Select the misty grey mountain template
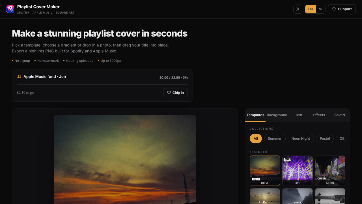This screenshot has width=362, height=204. (298, 196)
